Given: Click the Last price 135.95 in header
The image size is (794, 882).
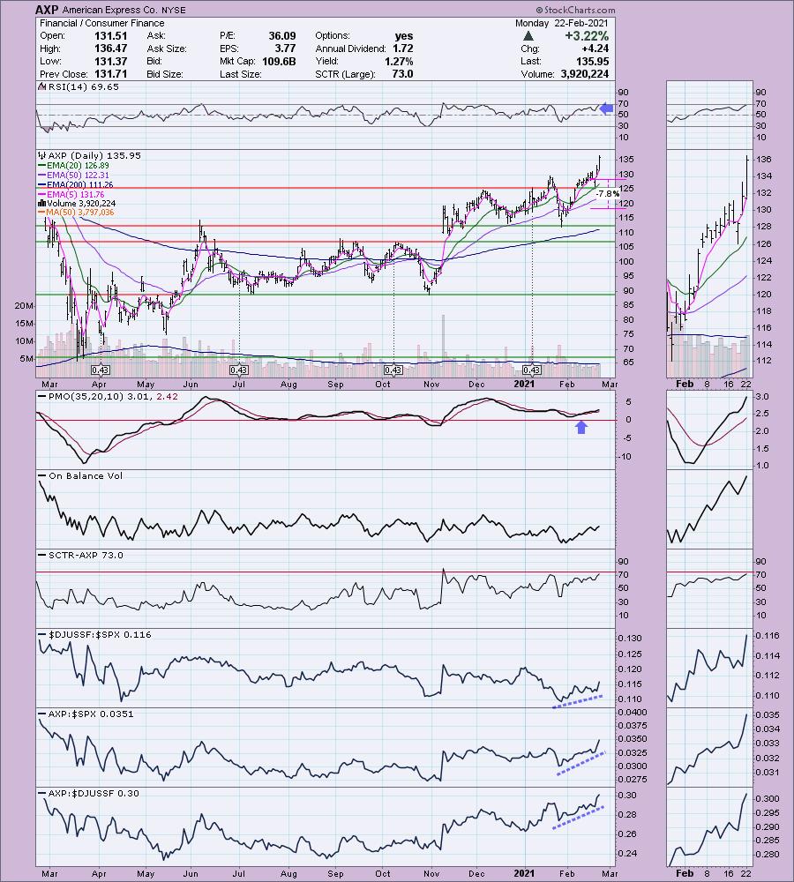Looking at the screenshot, I should click(x=593, y=62).
